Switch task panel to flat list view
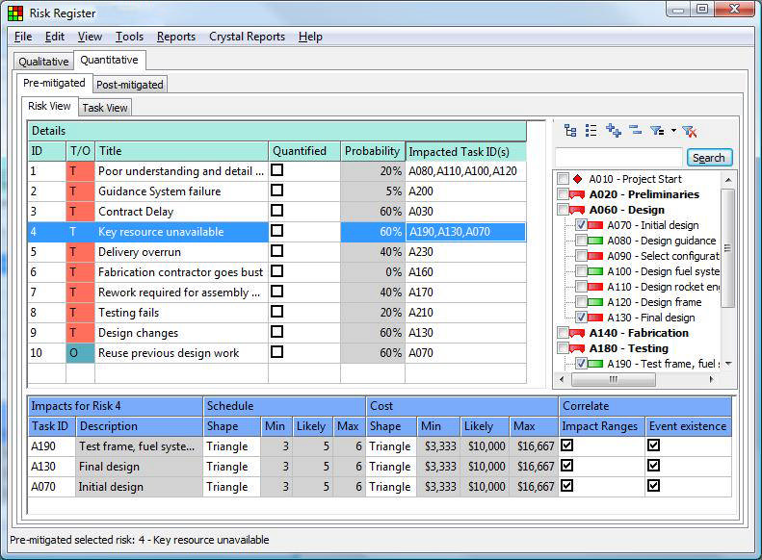 (x=591, y=131)
